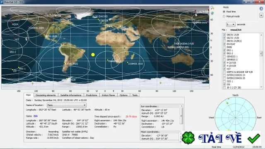Click the small dropdown arrow below help icon

[x=261, y=15]
